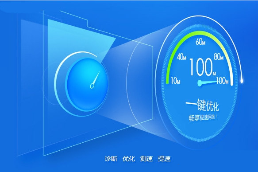
Task: Click the small blue speedometer icon
Action: click(87, 84)
